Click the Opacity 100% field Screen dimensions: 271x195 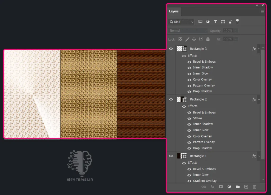point(228,31)
